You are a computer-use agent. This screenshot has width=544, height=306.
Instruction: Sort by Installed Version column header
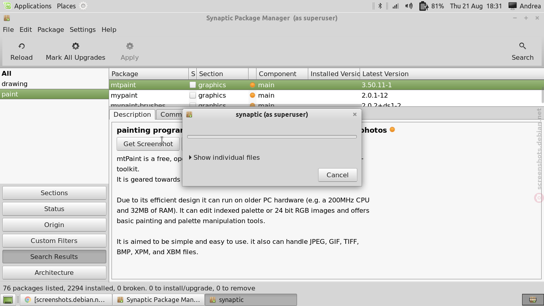pyautogui.click(x=334, y=74)
